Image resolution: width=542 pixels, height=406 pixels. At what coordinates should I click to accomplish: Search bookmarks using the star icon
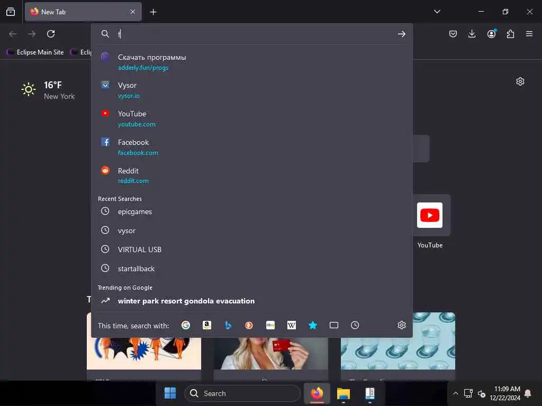tap(313, 325)
